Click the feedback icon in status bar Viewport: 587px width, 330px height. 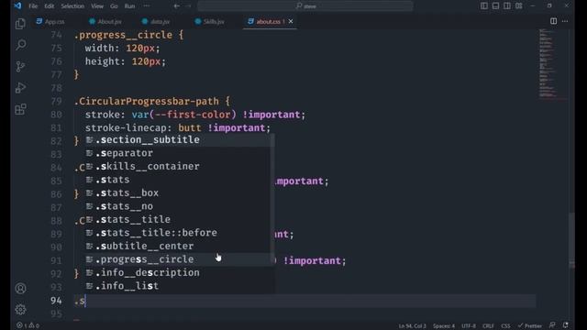[x=552, y=325]
